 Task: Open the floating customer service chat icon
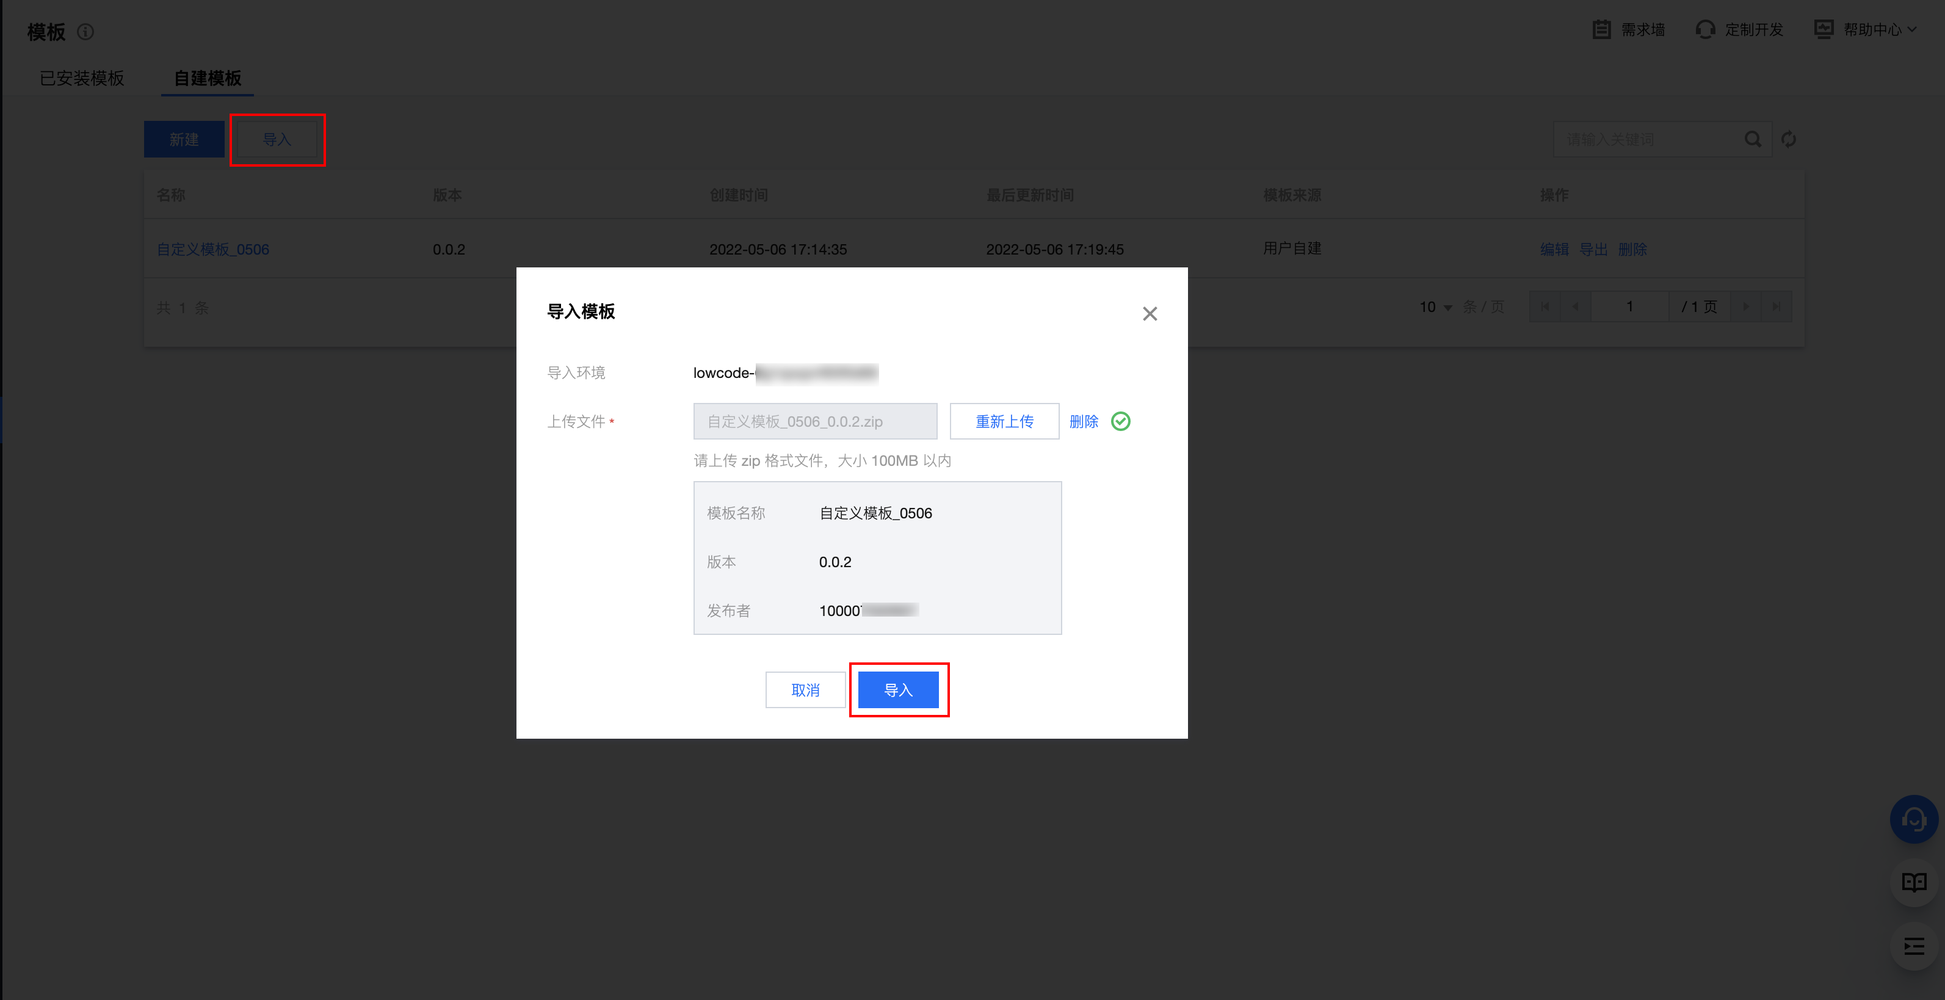[x=1913, y=819]
